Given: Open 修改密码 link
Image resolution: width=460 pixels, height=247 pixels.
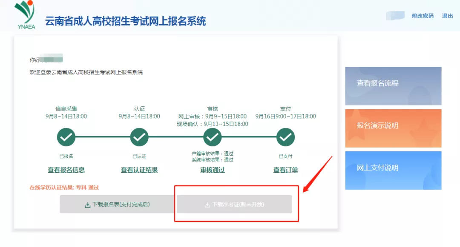Looking at the screenshot, I should (x=423, y=16).
